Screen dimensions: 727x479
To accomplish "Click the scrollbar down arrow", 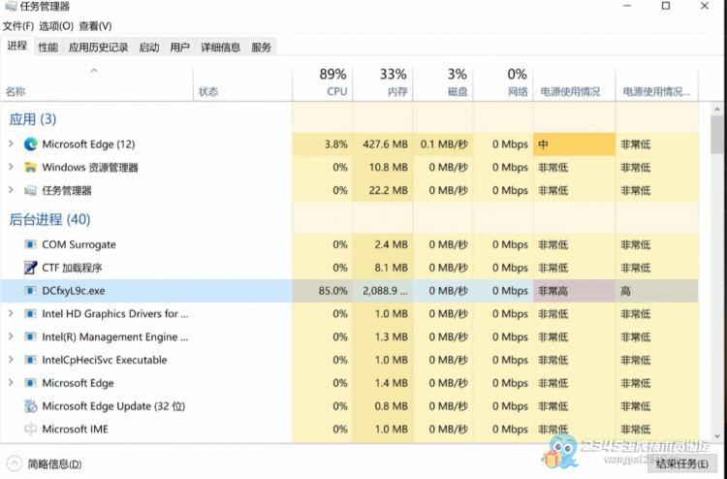I will click(717, 436).
